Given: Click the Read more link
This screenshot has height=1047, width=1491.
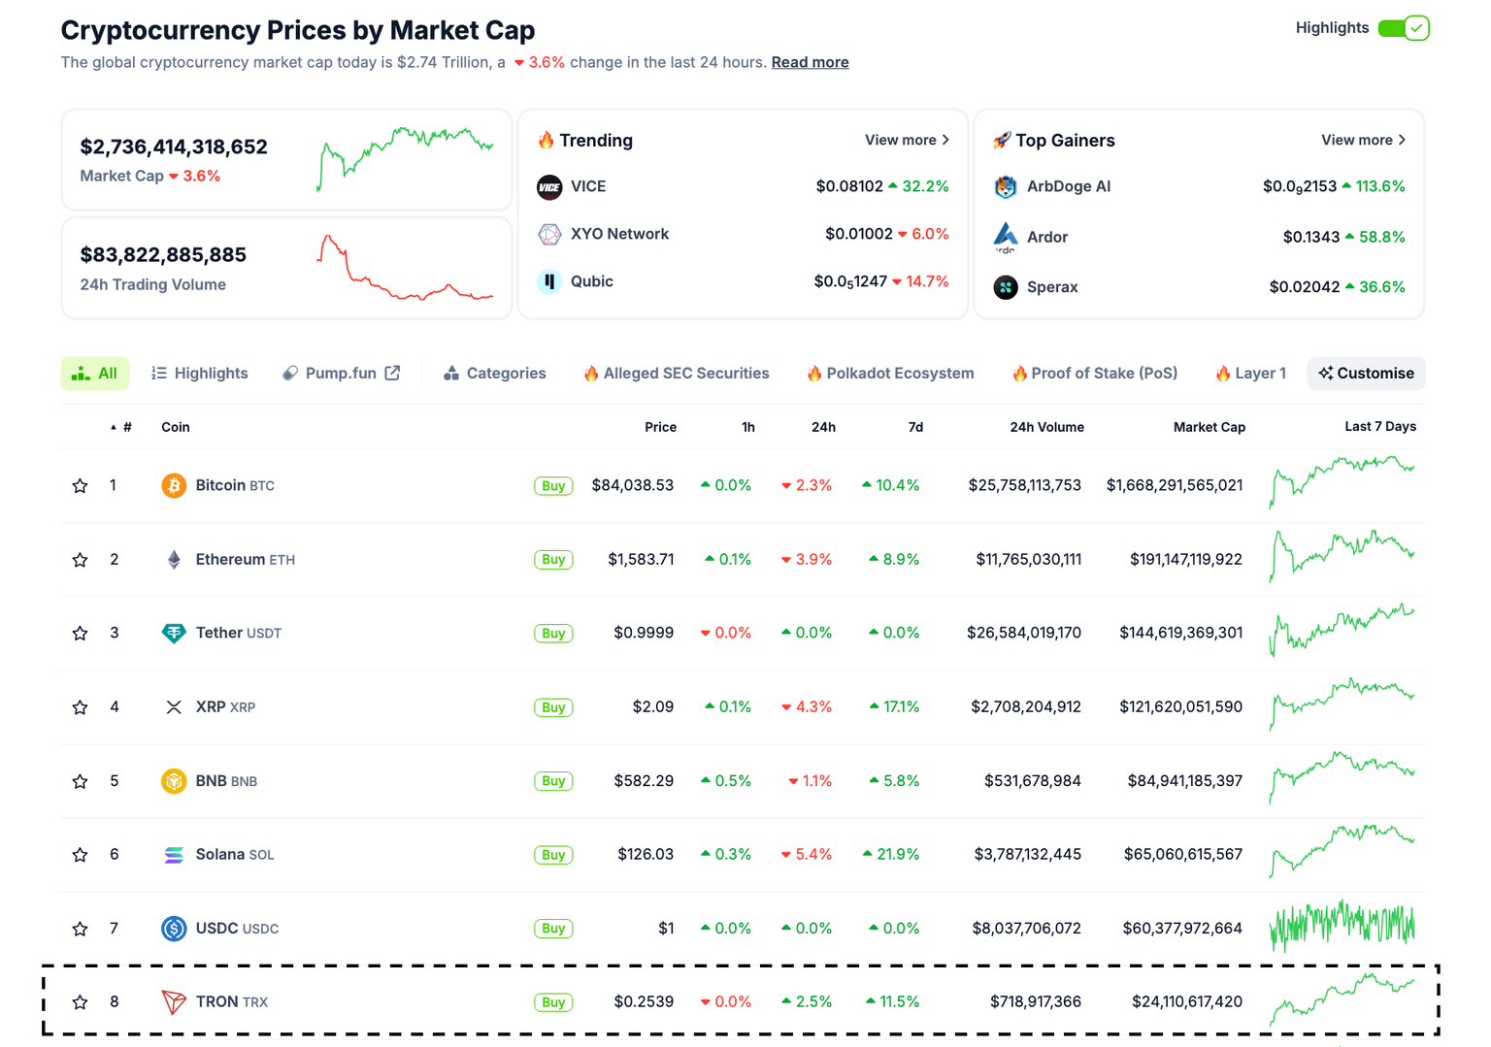Looking at the screenshot, I should (x=810, y=62).
